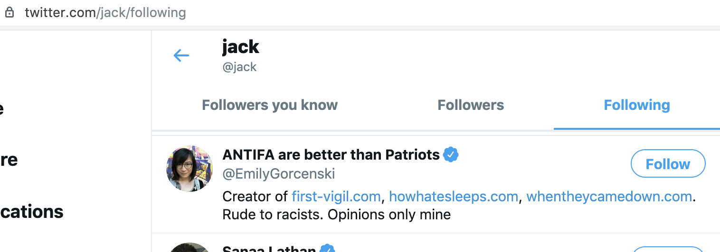Screen dimensions: 720x252
Task: Switch to the Followers tab
Action: click(x=471, y=105)
